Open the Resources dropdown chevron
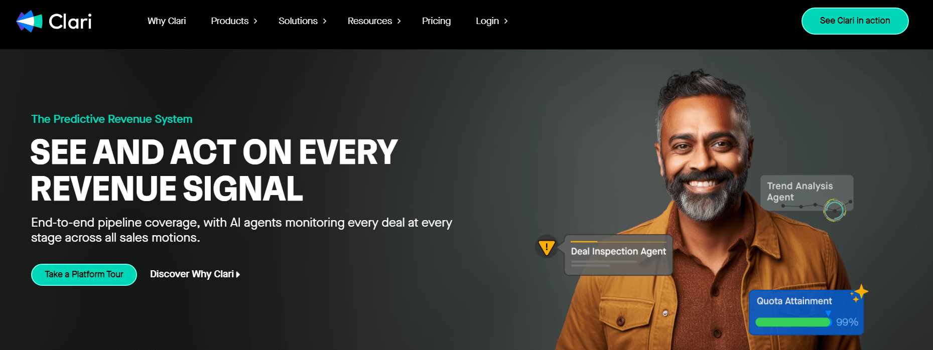The image size is (933, 350). (399, 21)
